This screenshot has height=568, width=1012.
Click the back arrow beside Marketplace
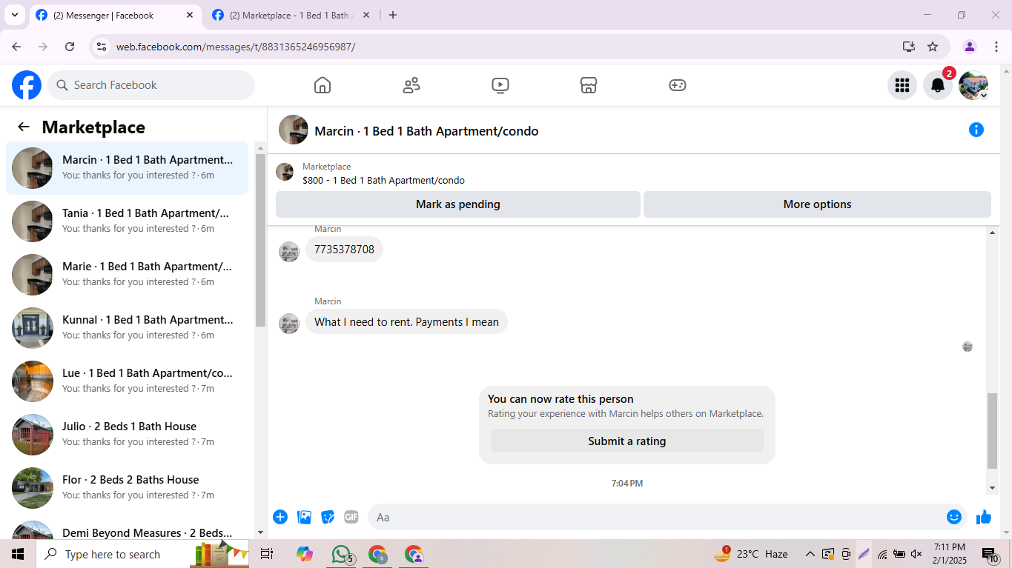(24, 127)
